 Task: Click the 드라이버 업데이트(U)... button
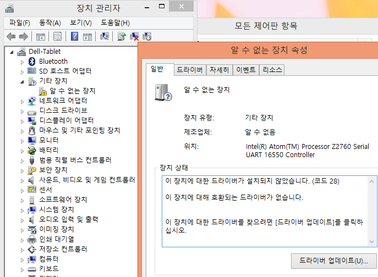tap(333, 261)
